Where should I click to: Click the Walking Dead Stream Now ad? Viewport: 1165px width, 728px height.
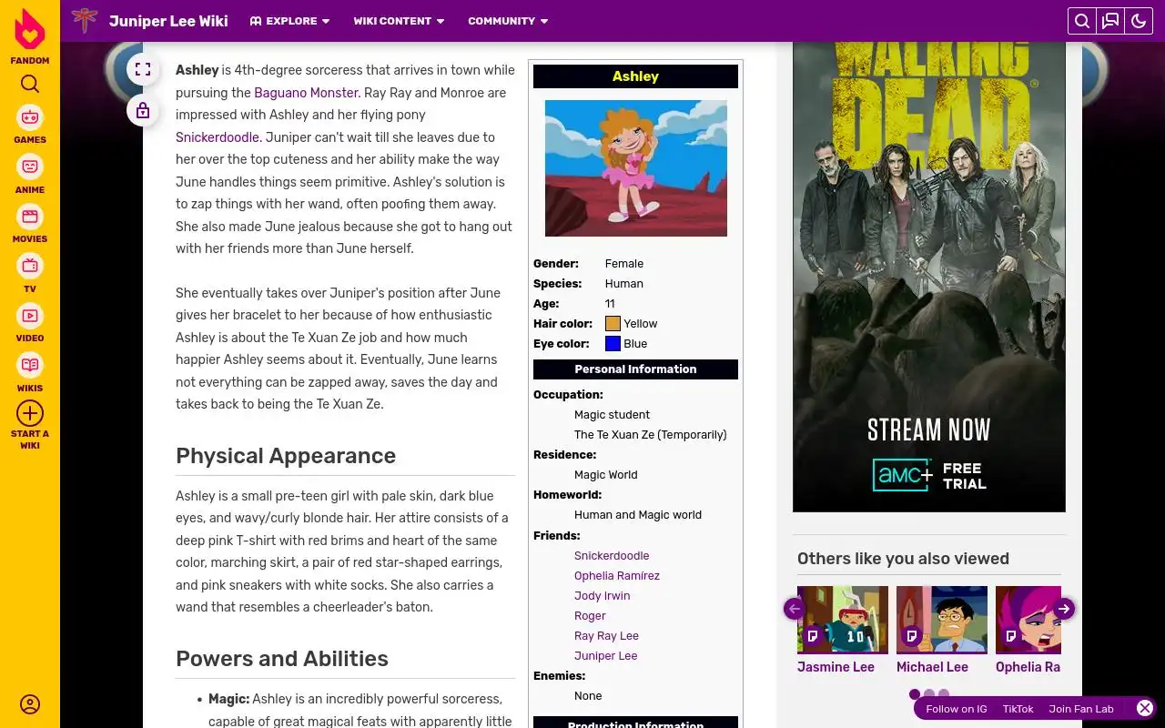tap(929, 277)
